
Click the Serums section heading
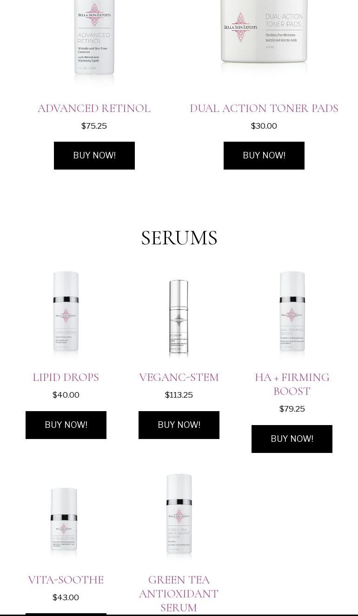[179, 238]
